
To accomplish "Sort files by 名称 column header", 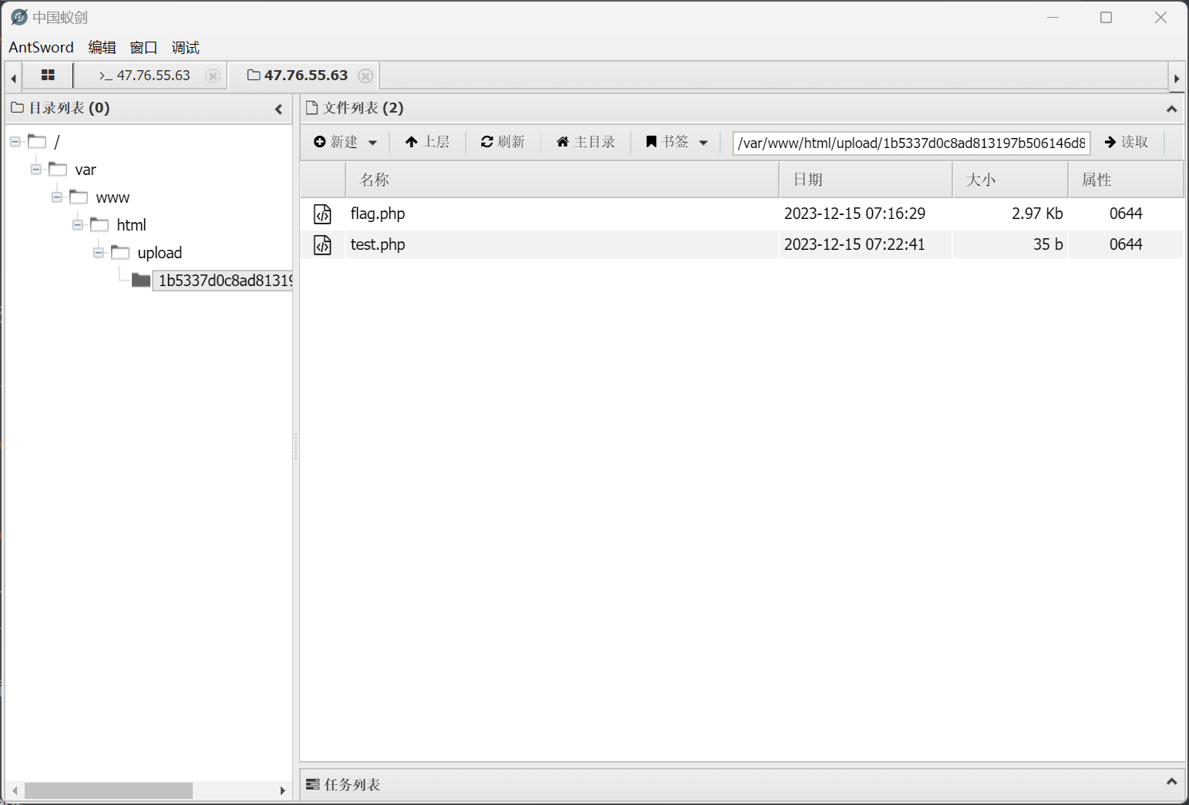I will [x=562, y=180].
